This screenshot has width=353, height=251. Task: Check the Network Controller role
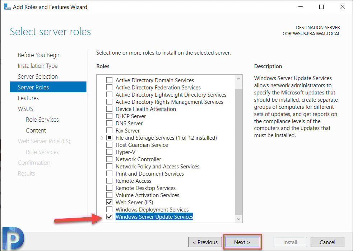point(110,159)
